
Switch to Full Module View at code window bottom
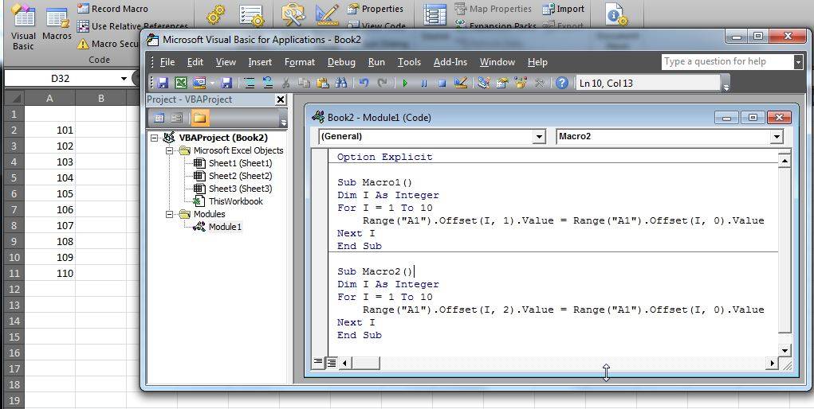tap(331, 362)
